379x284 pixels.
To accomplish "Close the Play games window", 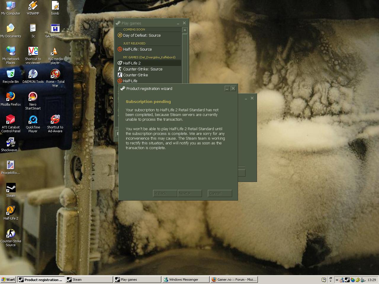I will tap(184, 23).
